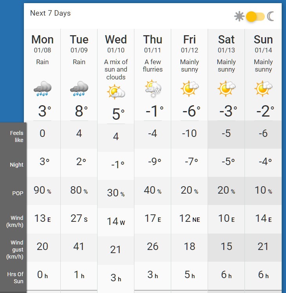Click the Hrs Of Sun row label

pos(16,278)
